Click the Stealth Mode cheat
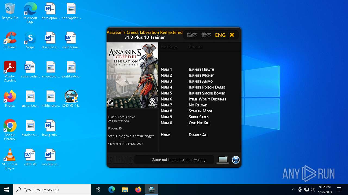The width and height of the screenshot is (348, 195). pos(201,111)
